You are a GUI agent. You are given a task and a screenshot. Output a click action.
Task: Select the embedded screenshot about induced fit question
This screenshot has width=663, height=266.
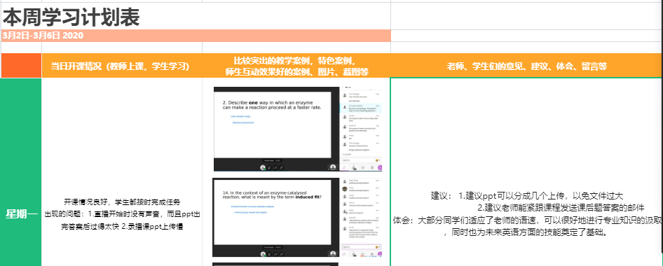pos(298,217)
